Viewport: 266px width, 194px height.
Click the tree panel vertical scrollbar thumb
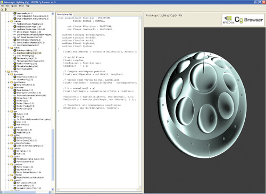tap(53, 155)
